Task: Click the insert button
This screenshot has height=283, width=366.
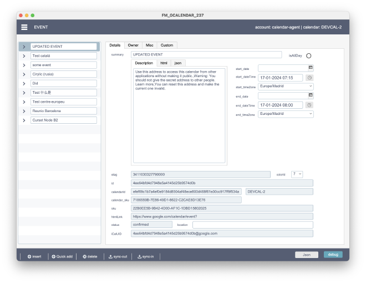Action: [x=34, y=256]
